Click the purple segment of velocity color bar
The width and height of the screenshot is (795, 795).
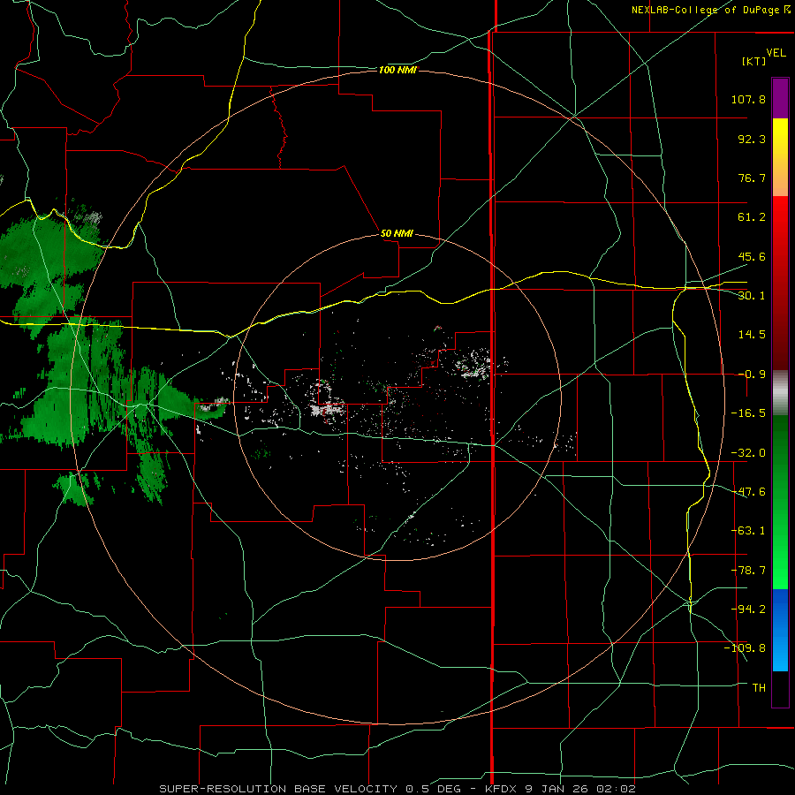pos(780,98)
